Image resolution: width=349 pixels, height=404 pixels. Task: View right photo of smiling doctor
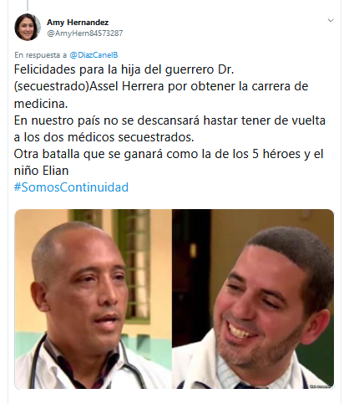click(253, 299)
